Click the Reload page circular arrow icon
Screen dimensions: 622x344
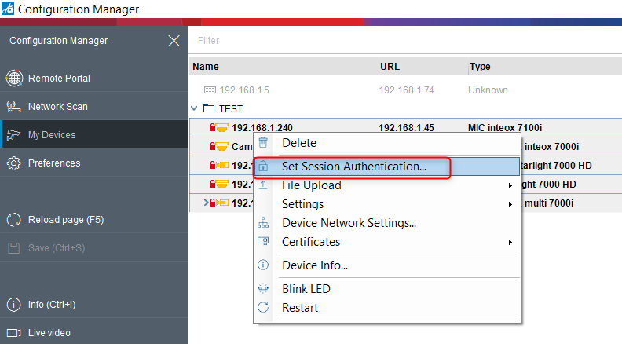click(13, 220)
